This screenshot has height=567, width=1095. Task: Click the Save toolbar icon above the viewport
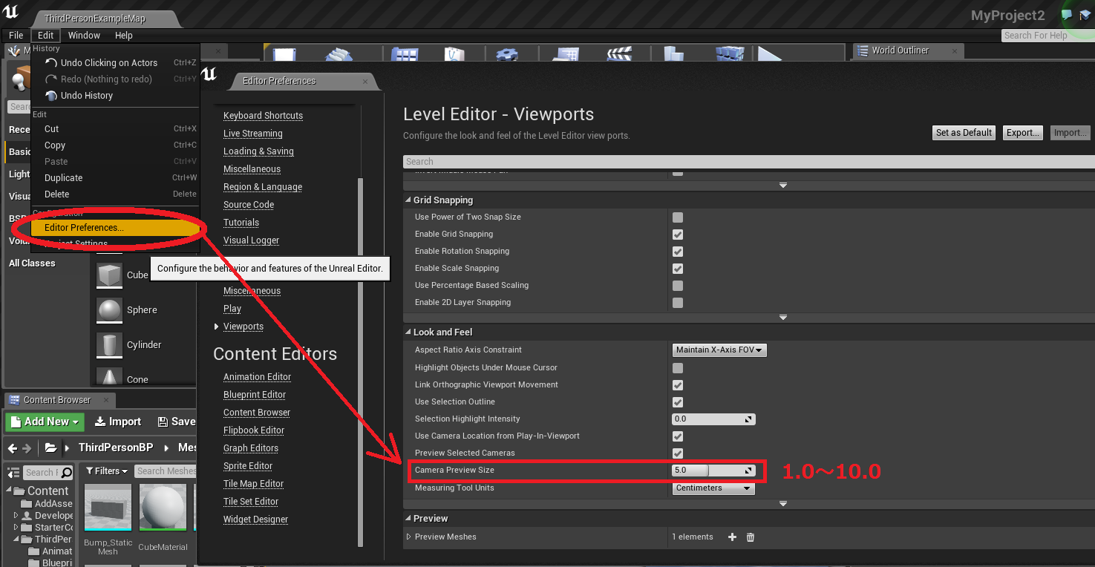coord(285,56)
